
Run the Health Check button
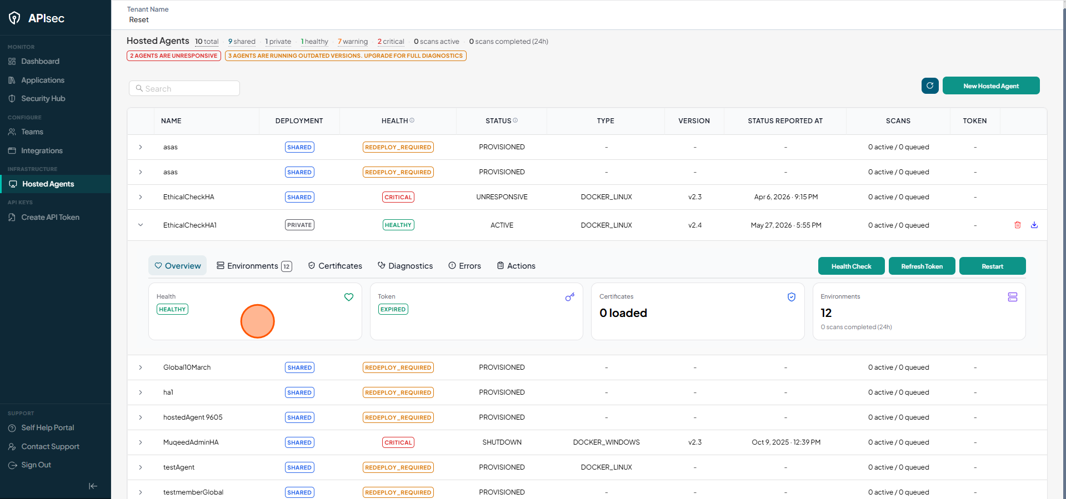coord(851,266)
